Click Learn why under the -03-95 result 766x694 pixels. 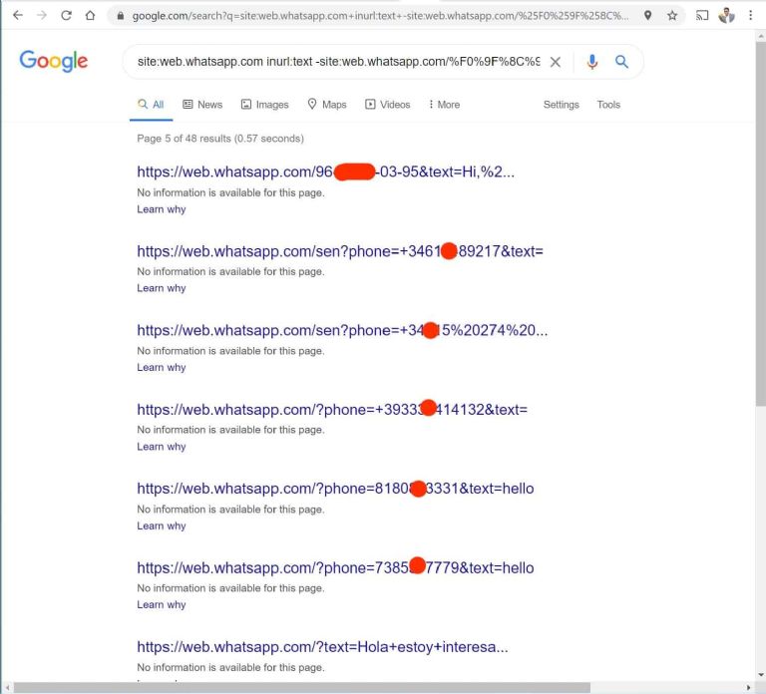[162, 209]
